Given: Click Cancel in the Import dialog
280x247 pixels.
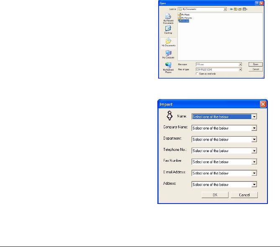Looking at the screenshot, I should coord(244,195).
